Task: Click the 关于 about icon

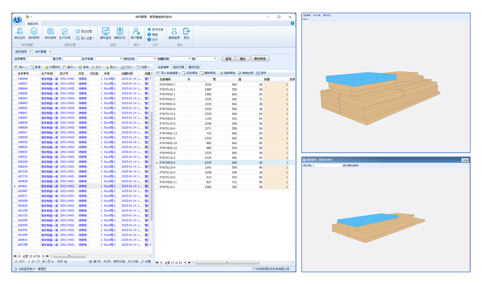Action: point(149,39)
